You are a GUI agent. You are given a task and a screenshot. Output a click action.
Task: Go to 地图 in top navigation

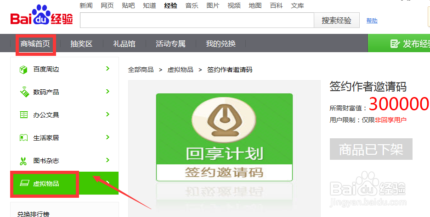[255, 5]
